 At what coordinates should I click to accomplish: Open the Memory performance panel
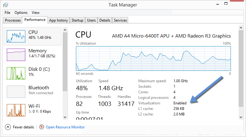click(x=32, y=55)
